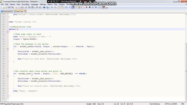This screenshot has width=187, height=105.
Task: Click the Bandicam magnifier icon
Action: 54,1
